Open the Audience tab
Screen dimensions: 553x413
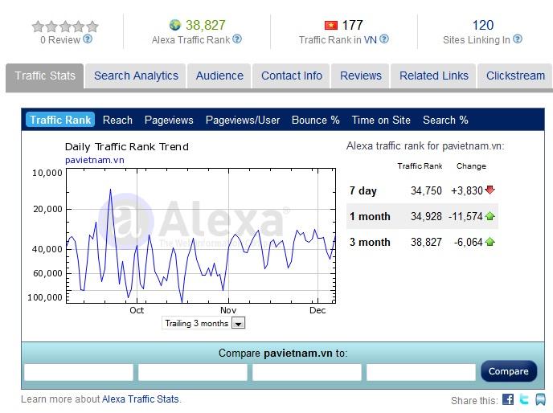coord(219,76)
